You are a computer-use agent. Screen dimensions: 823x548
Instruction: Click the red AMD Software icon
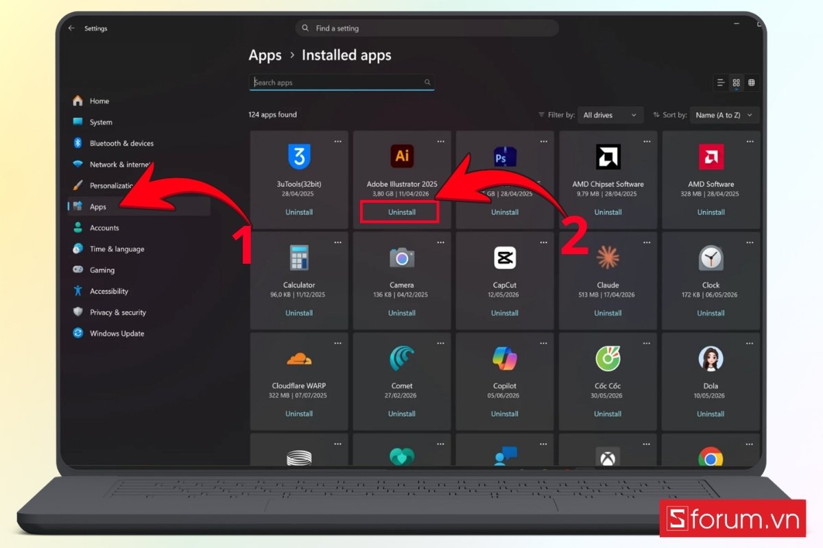[x=711, y=157]
